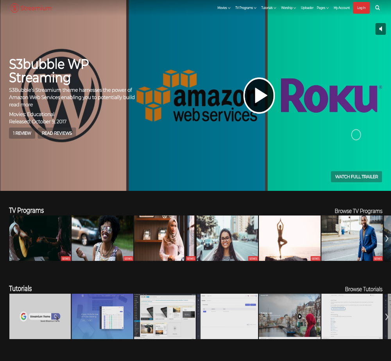Open the blue media services tutorial thumbnail
This screenshot has width=391, height=361.
102,316
